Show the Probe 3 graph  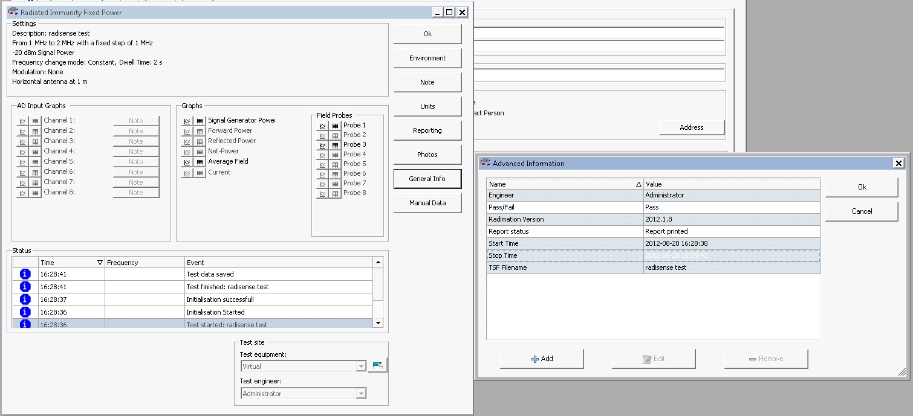323,145
